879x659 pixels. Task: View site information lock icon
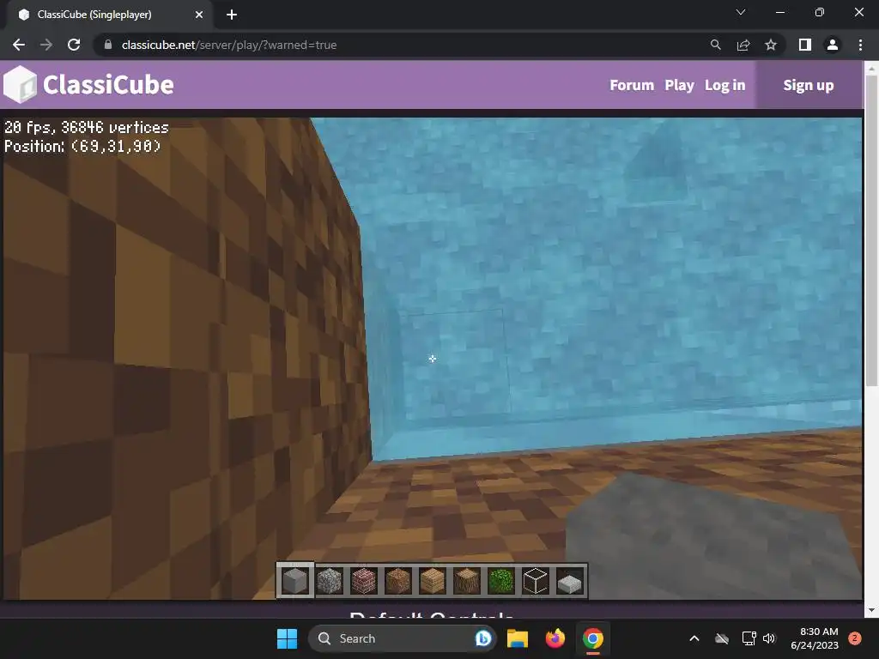108,45
